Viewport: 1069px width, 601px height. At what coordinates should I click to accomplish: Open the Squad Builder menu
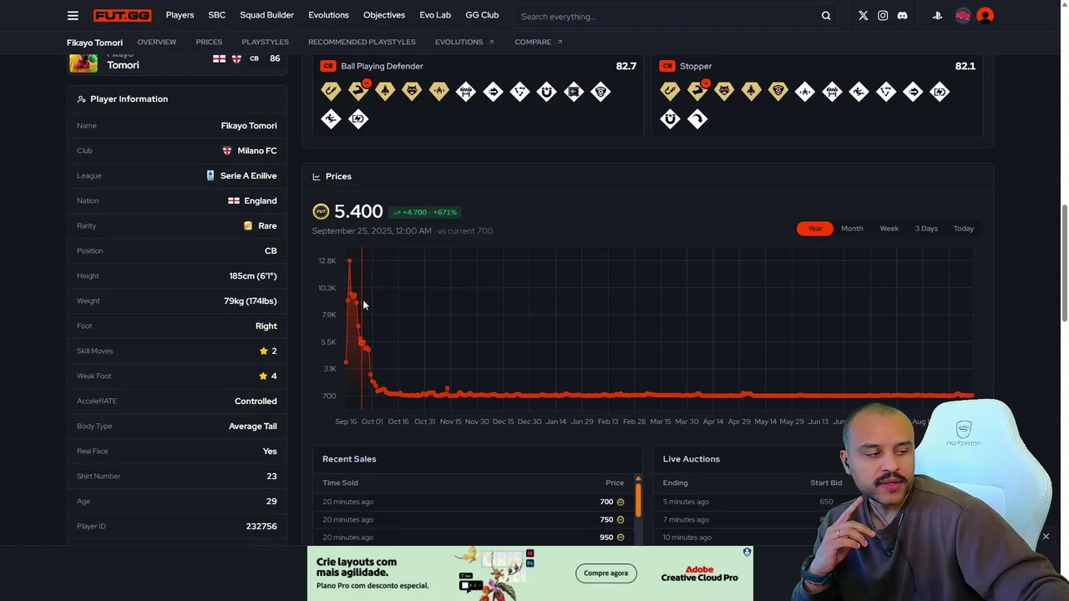click(266, 15)
